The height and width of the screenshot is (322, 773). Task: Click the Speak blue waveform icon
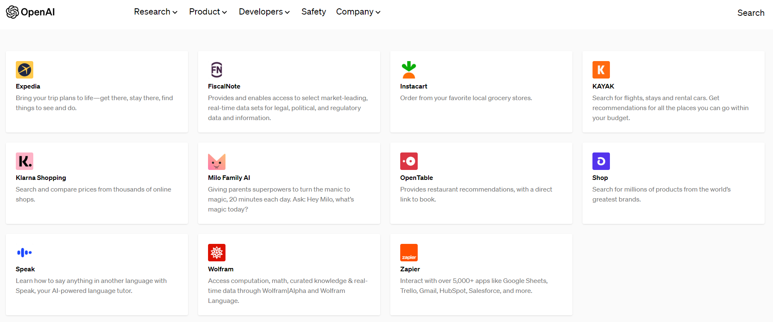[25, 253]
